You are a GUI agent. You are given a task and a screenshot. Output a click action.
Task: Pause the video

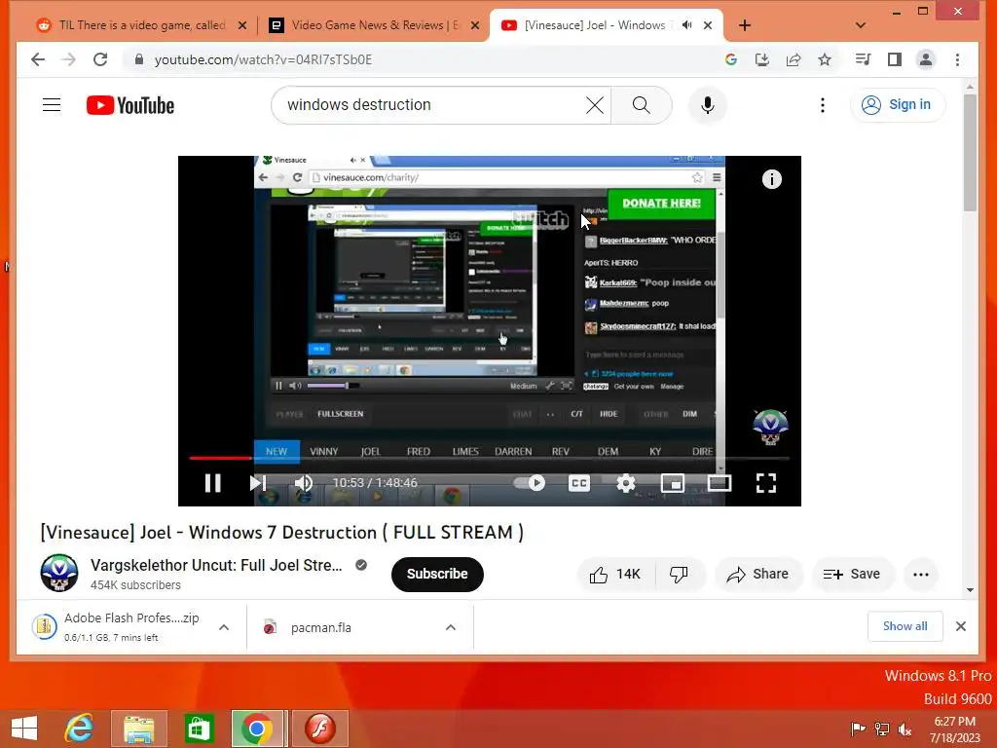pyautogui.click(x=213, y=483)
